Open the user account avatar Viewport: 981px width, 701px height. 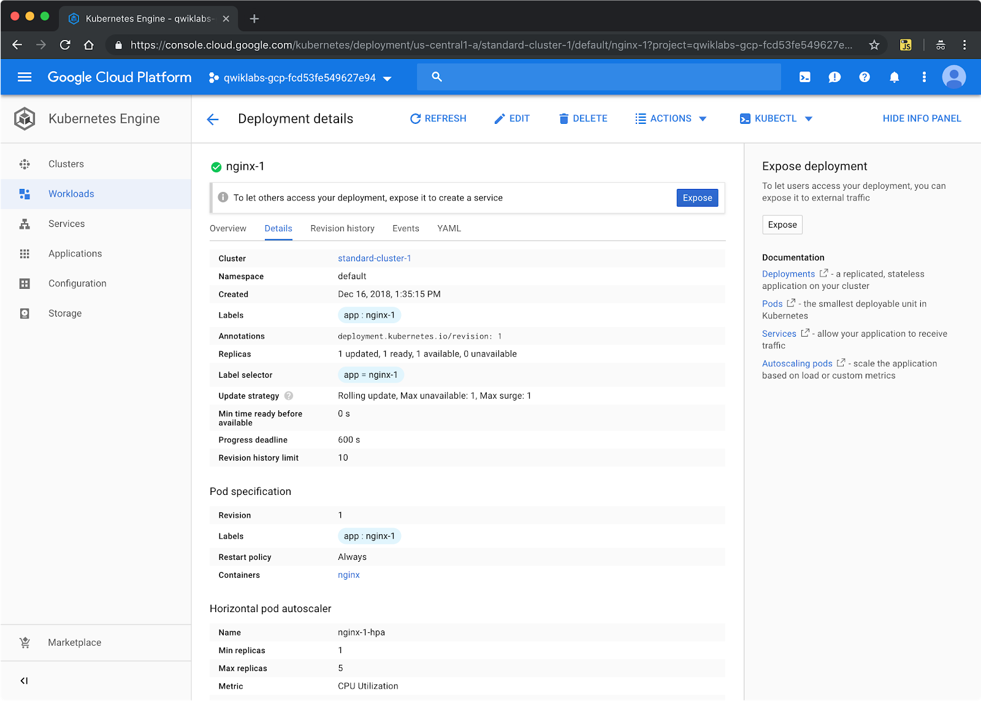pos(954,77)
